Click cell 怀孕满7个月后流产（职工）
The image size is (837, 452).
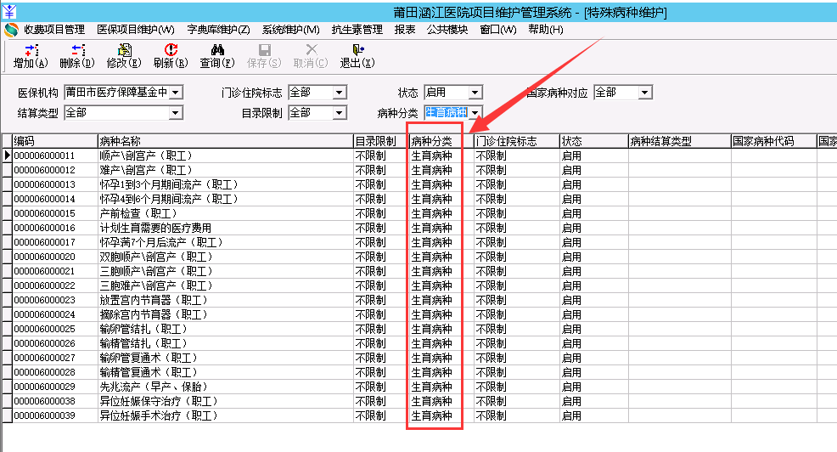click(x=226, y=242)
